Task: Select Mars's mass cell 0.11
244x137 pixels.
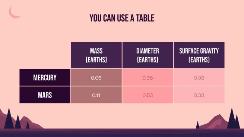Action: pos(96,95)
